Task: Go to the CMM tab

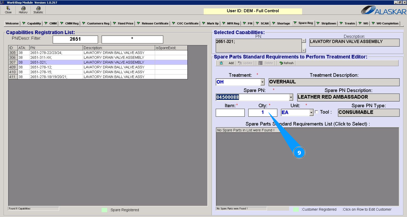Action: pos(50,23)
